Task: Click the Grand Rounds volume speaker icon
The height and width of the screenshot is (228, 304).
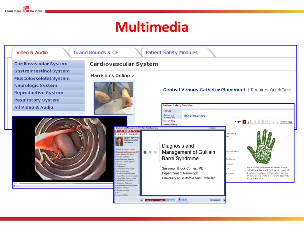Action: click(142, 200)
